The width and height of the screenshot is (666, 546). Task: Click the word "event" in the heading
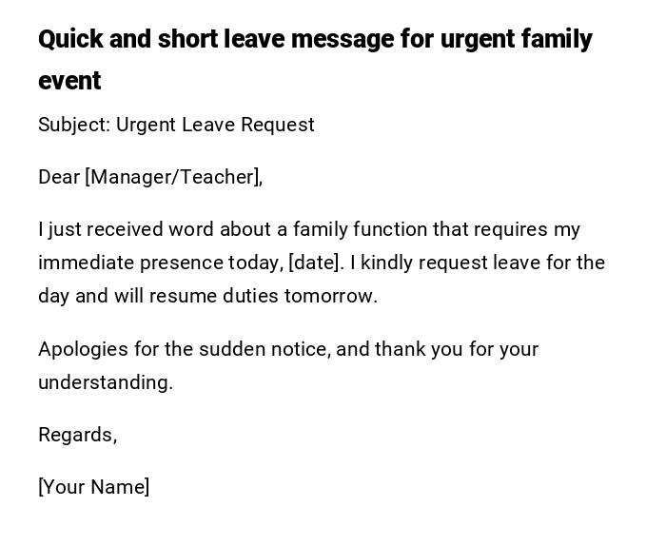tap(69, 82)
